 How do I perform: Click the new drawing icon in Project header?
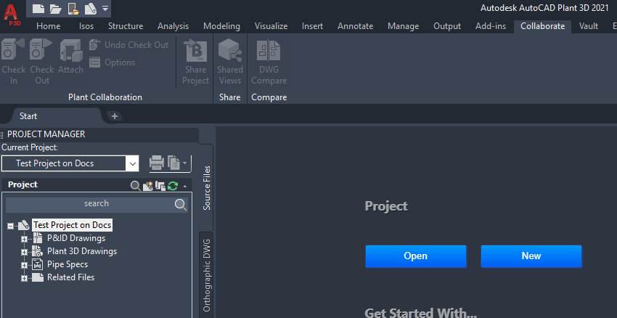pyautogui.click(x=147, y=185)
